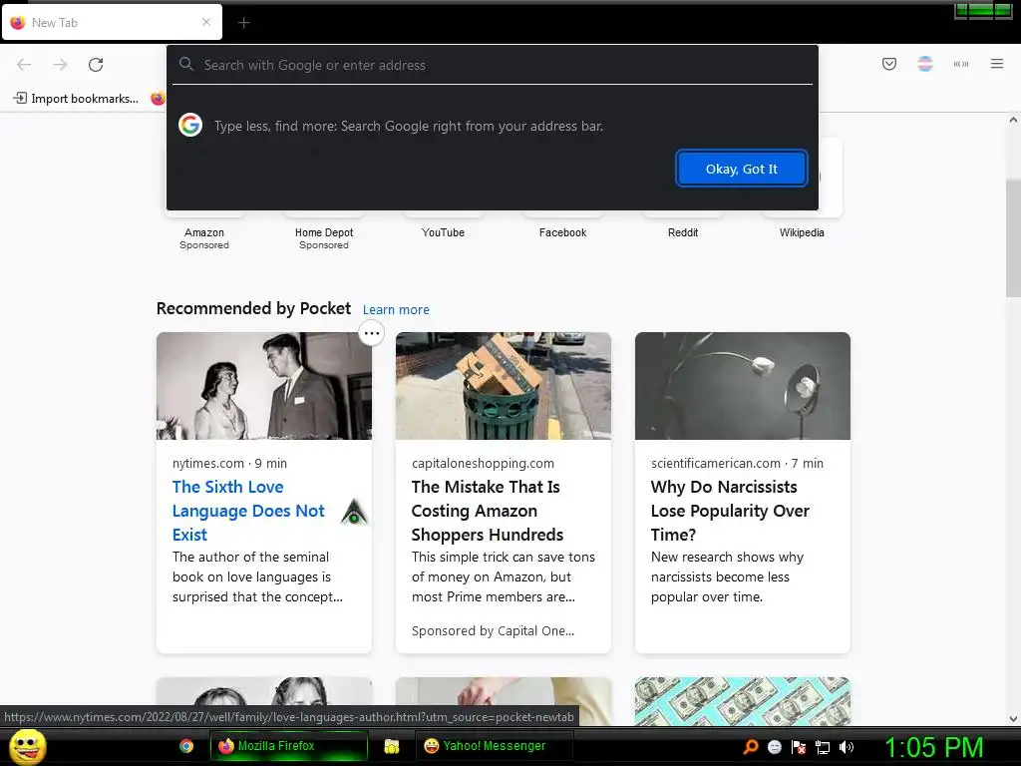The image size is (1021, 766).
Task: Dismiss tip with Okay, Got It button
Action: 741,169
